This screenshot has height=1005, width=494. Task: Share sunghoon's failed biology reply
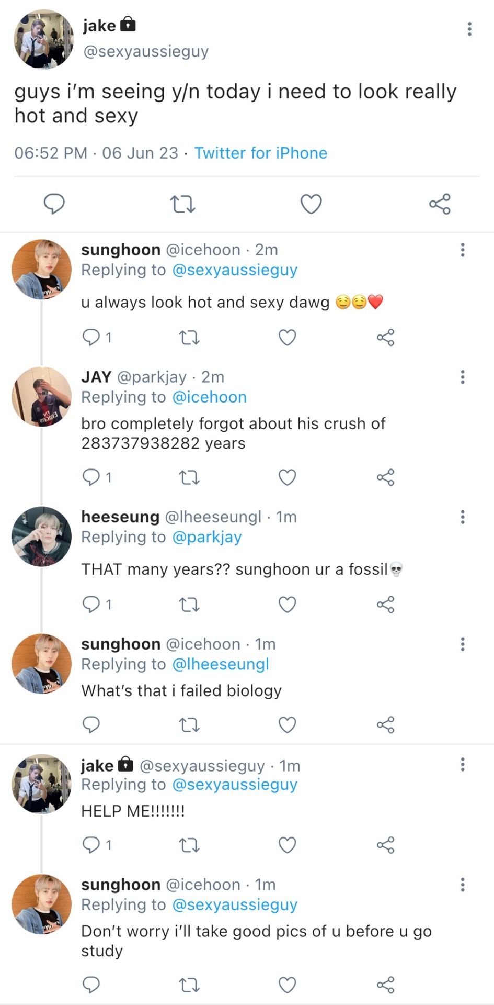(385, 725)
